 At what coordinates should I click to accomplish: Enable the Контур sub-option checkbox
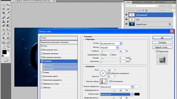click(x=44, y=65)
